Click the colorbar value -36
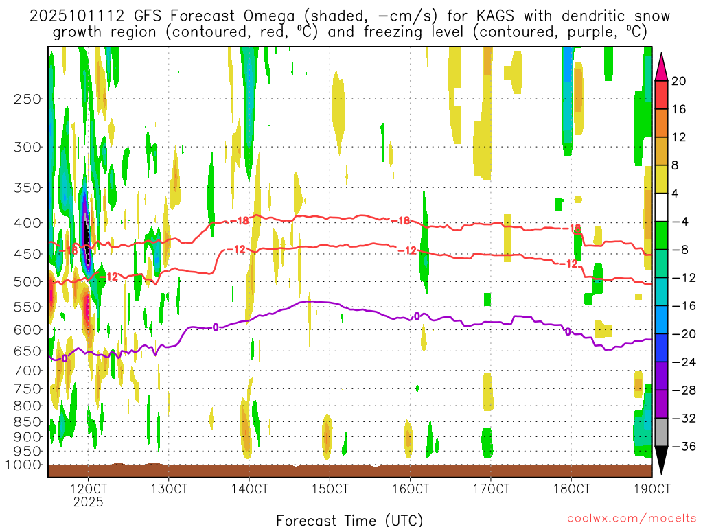The width and height of the screenshot is (703, 527). 684,446
